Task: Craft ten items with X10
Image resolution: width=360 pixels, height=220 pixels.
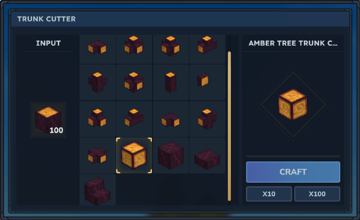Action: [269, 194]
